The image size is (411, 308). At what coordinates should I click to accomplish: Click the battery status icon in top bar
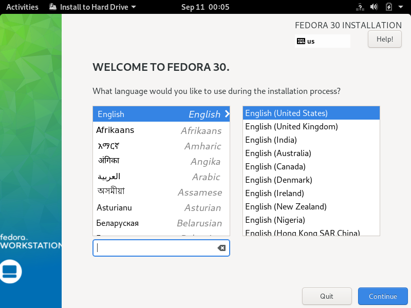(x=389, y=7)
